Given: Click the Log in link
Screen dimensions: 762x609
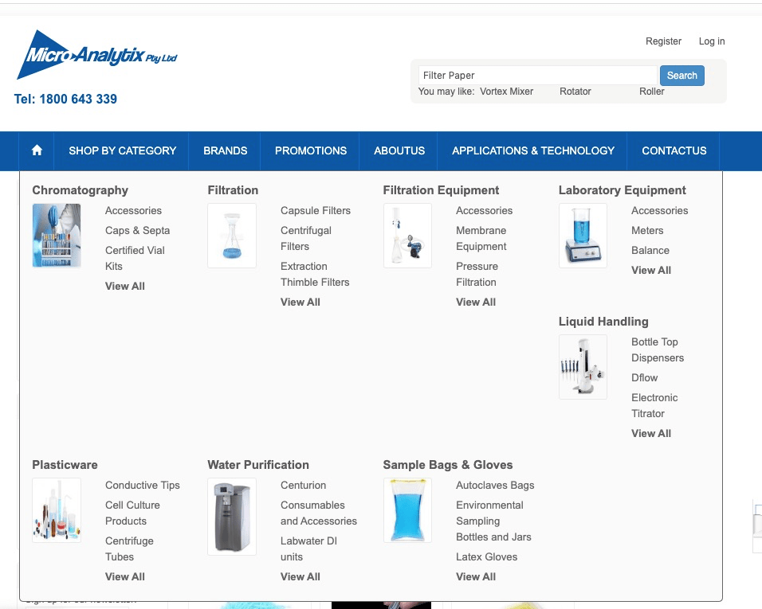Looking at the screenshot, I should (x=712, y=41).
